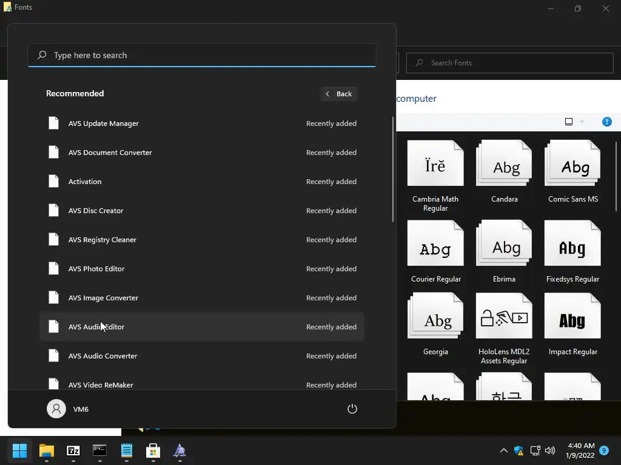Open the Command Prompt taskbar icon
621x465 pixels.
tap(100, 450)
